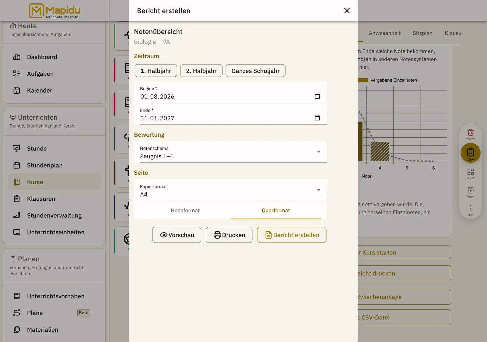Open calendar picker for Ende date
The image size is (487, 342).
click(x=317, y=118)
